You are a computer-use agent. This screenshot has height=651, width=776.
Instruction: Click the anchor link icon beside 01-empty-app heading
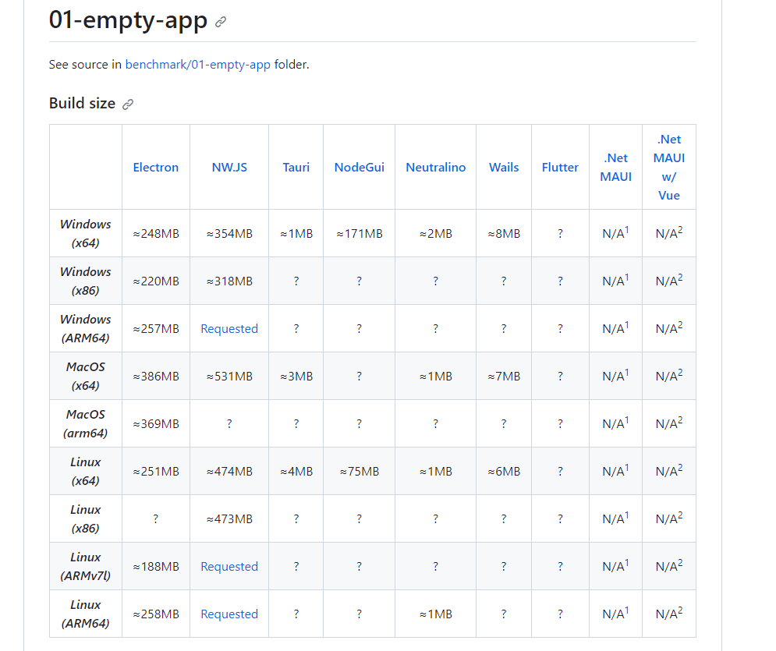coord(221,22)
